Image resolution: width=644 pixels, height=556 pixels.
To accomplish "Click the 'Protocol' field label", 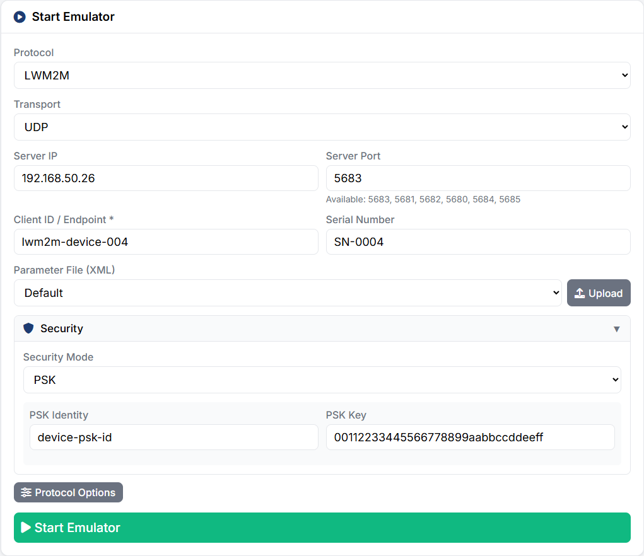I will pos(33,52).
